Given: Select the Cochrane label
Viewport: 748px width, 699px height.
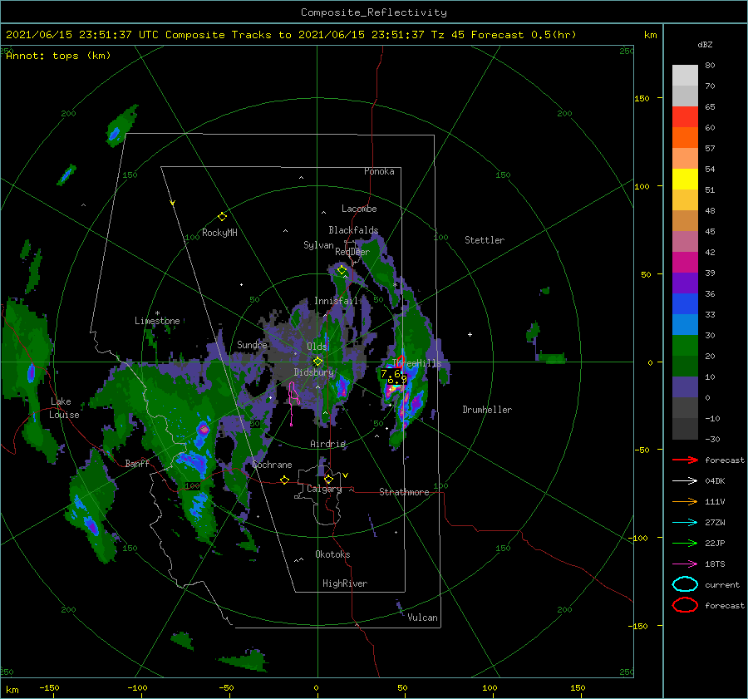Looking at the screenshot, I should click(272, 465).
